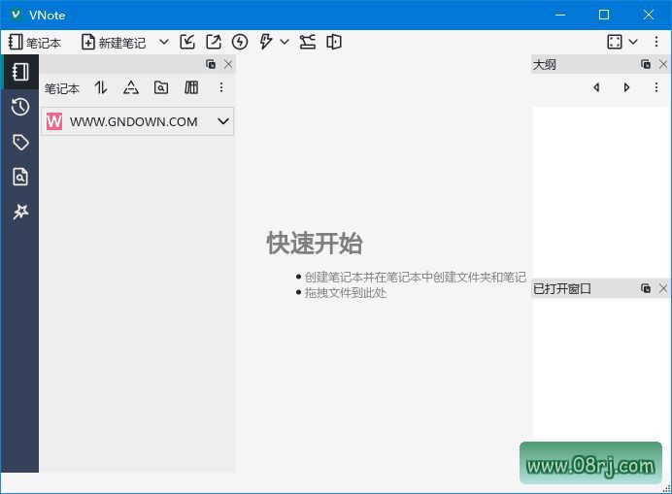Close the 已打开窗口 panel
The width and height of the screenshot is (672, 494).
(x=663, y=288)
